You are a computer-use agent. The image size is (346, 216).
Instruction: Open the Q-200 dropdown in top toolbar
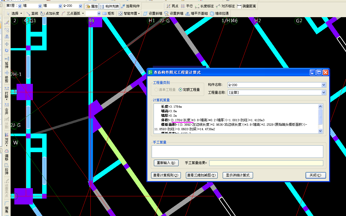coord(81,6)
